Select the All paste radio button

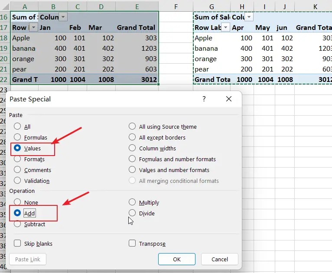click(x=17, y=127)
